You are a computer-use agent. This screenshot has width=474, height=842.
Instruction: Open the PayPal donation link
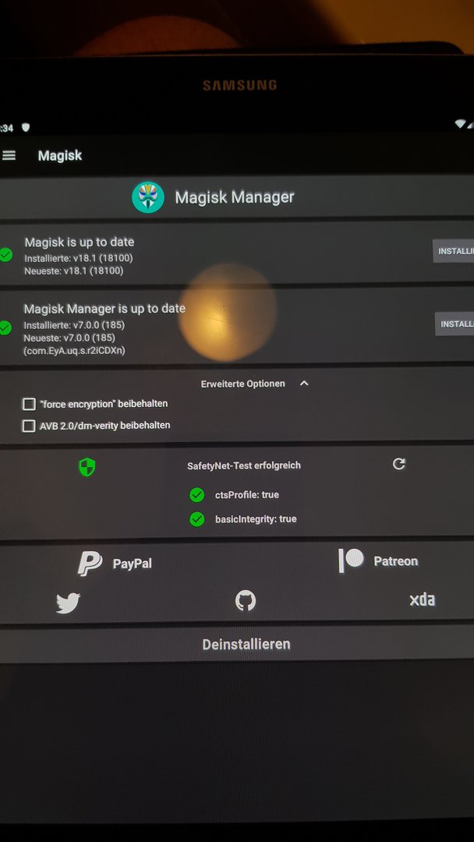tap(115, 564)
